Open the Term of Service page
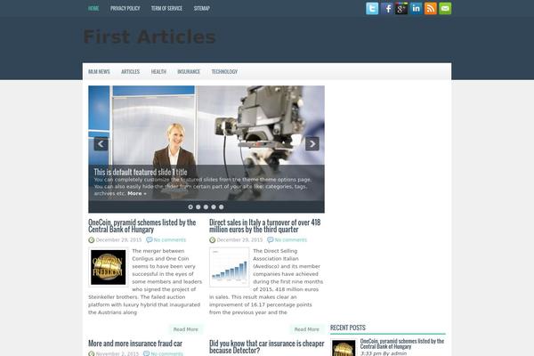The image size is (534, 356). pyautogui.click(x=166, y=9)
